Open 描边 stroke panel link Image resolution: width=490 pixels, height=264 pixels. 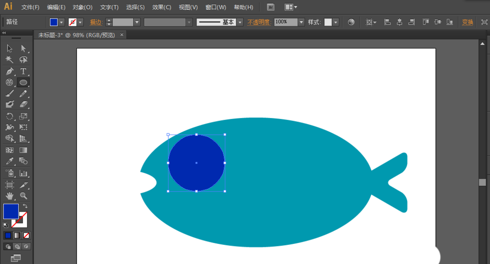pos(96,22)
